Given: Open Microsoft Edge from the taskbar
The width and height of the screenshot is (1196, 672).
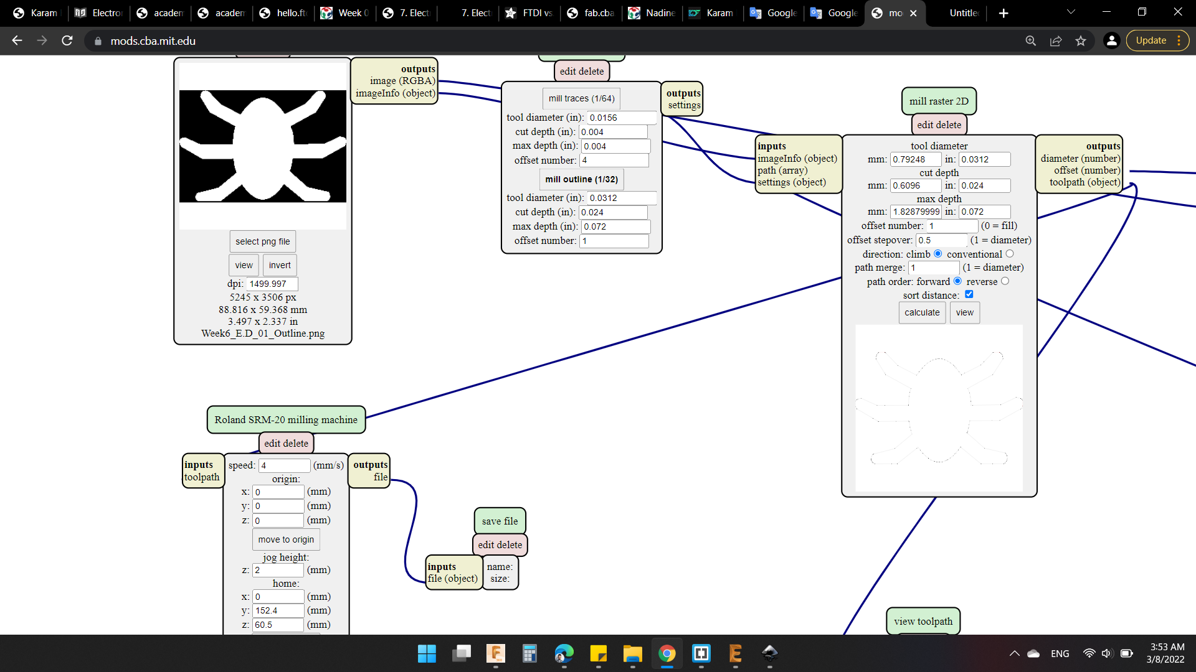Looking at the screenshot, I should pos(564,653).
